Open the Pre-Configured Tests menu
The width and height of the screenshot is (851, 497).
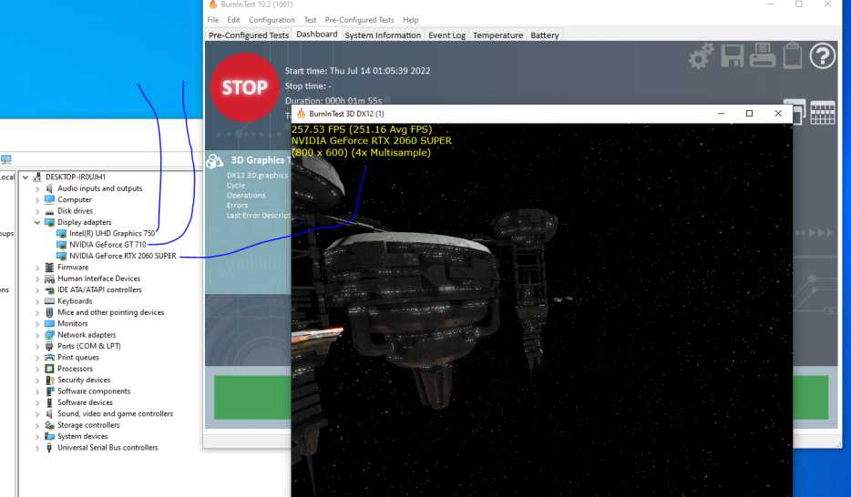(x=359, y=20)
